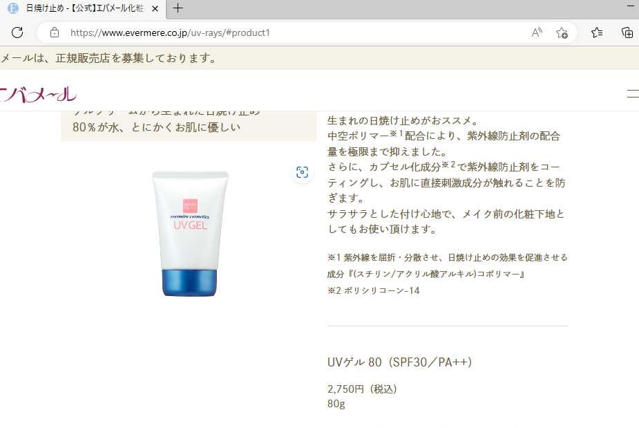Image resolution: width=639 pixels, height=428 pixels.
Task: Open the UV GEL product image
Action: pos(190,234)
